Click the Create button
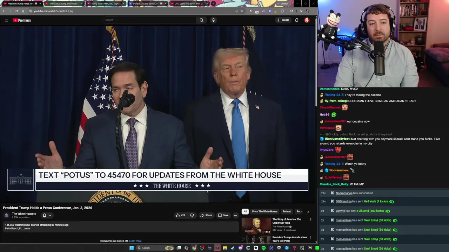449x252 pixels. click(283, 20)
